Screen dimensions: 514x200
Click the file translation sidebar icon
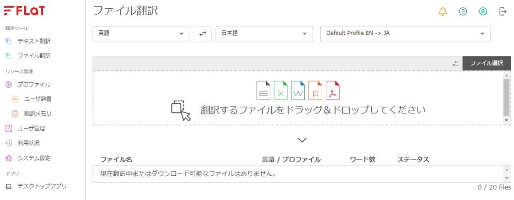9,56
